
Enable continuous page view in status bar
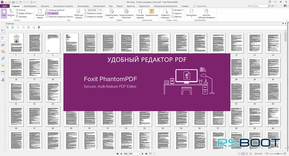243,153
